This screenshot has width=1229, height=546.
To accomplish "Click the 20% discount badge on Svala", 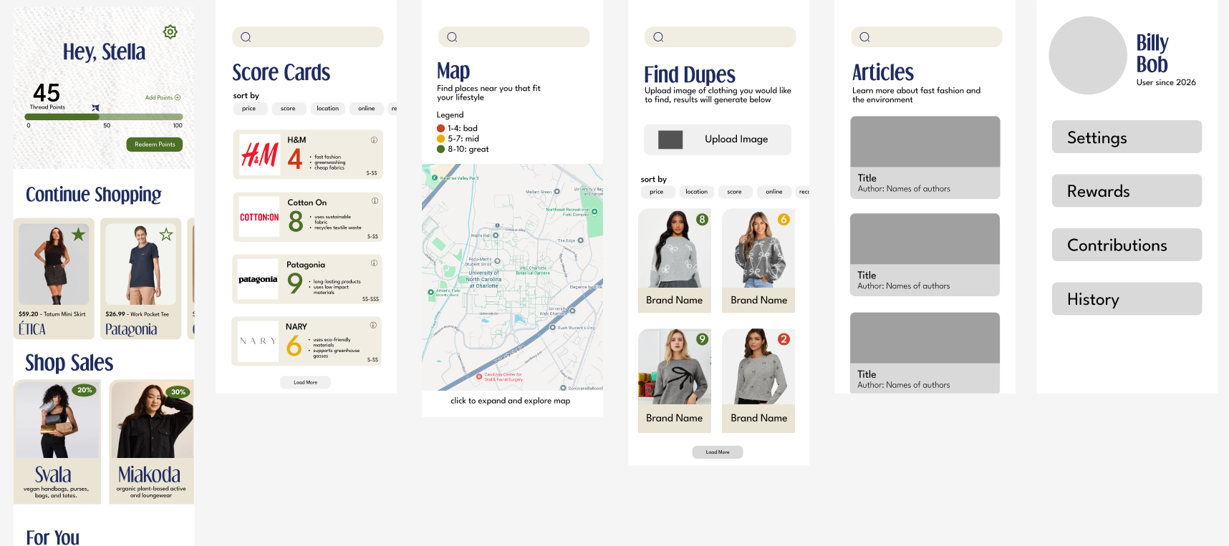I will [85, 390].
